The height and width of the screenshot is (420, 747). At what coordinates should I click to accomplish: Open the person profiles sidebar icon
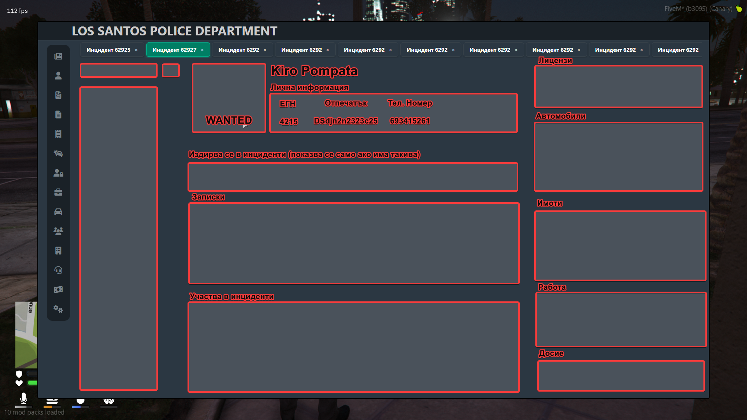[x=58, y=76]
